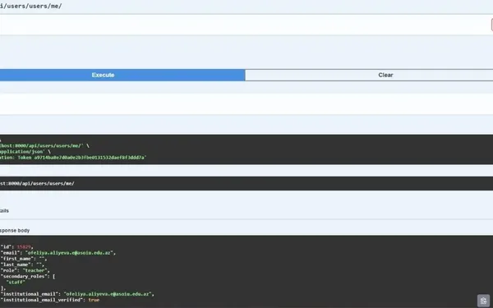This screenshot has height=308, width=493.
Task: Click the "staff" entry in secondary_roles
Action: point(16,283)
